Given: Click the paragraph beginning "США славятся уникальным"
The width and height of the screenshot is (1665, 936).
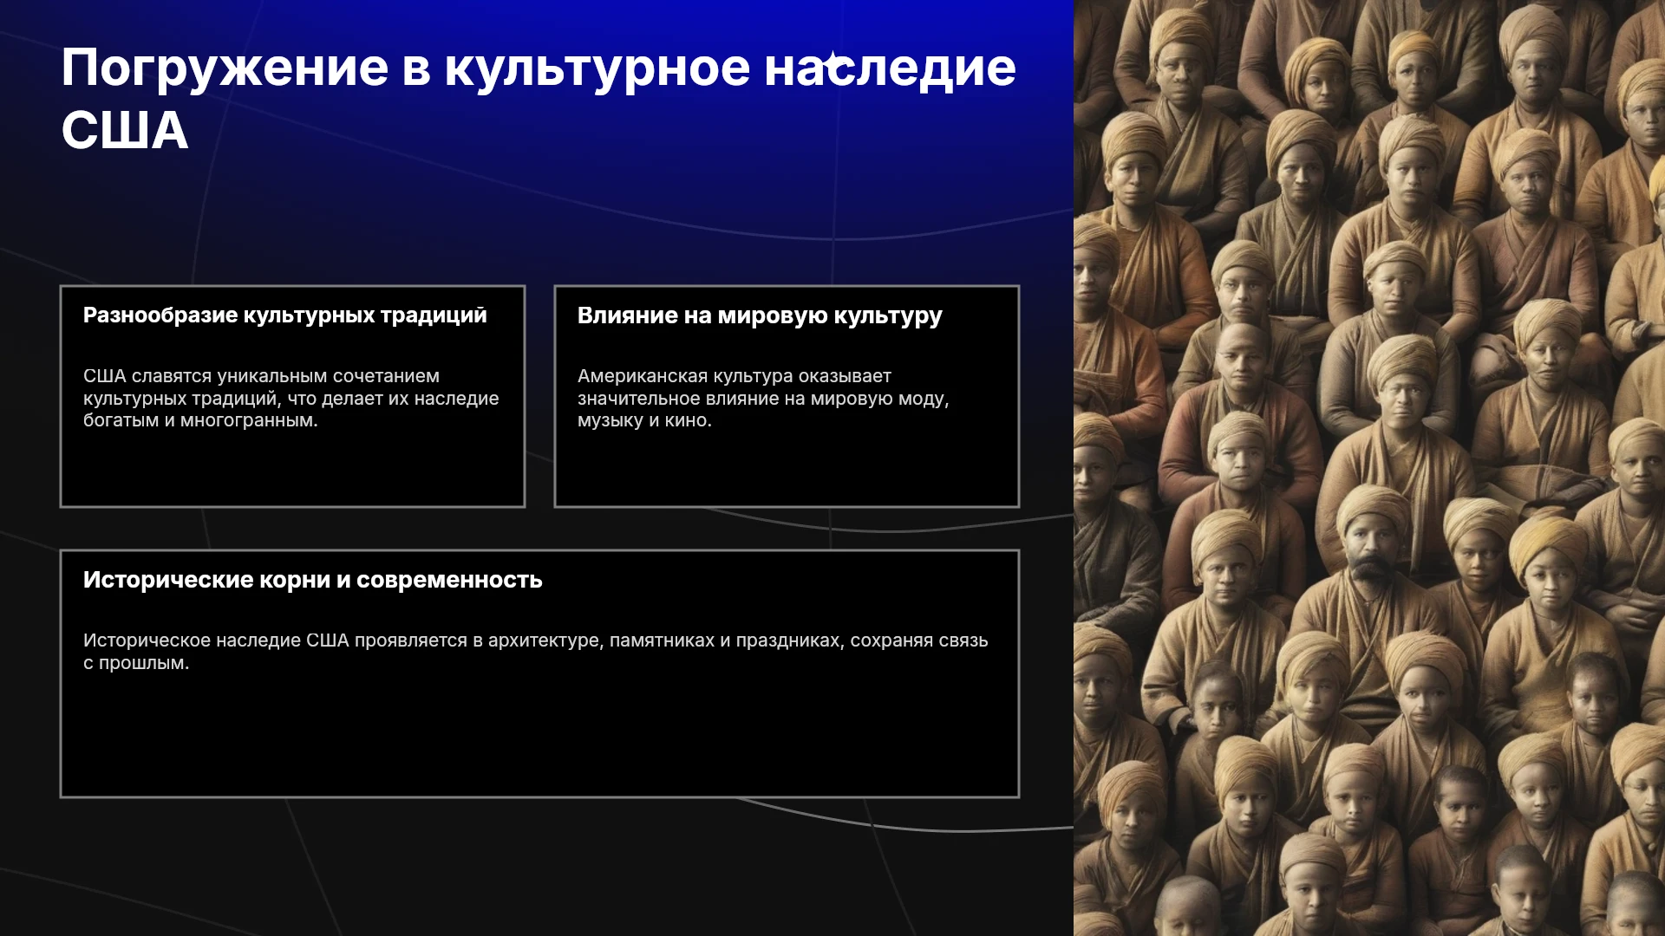Looking at the screenshot, I should tap(291, 399).
